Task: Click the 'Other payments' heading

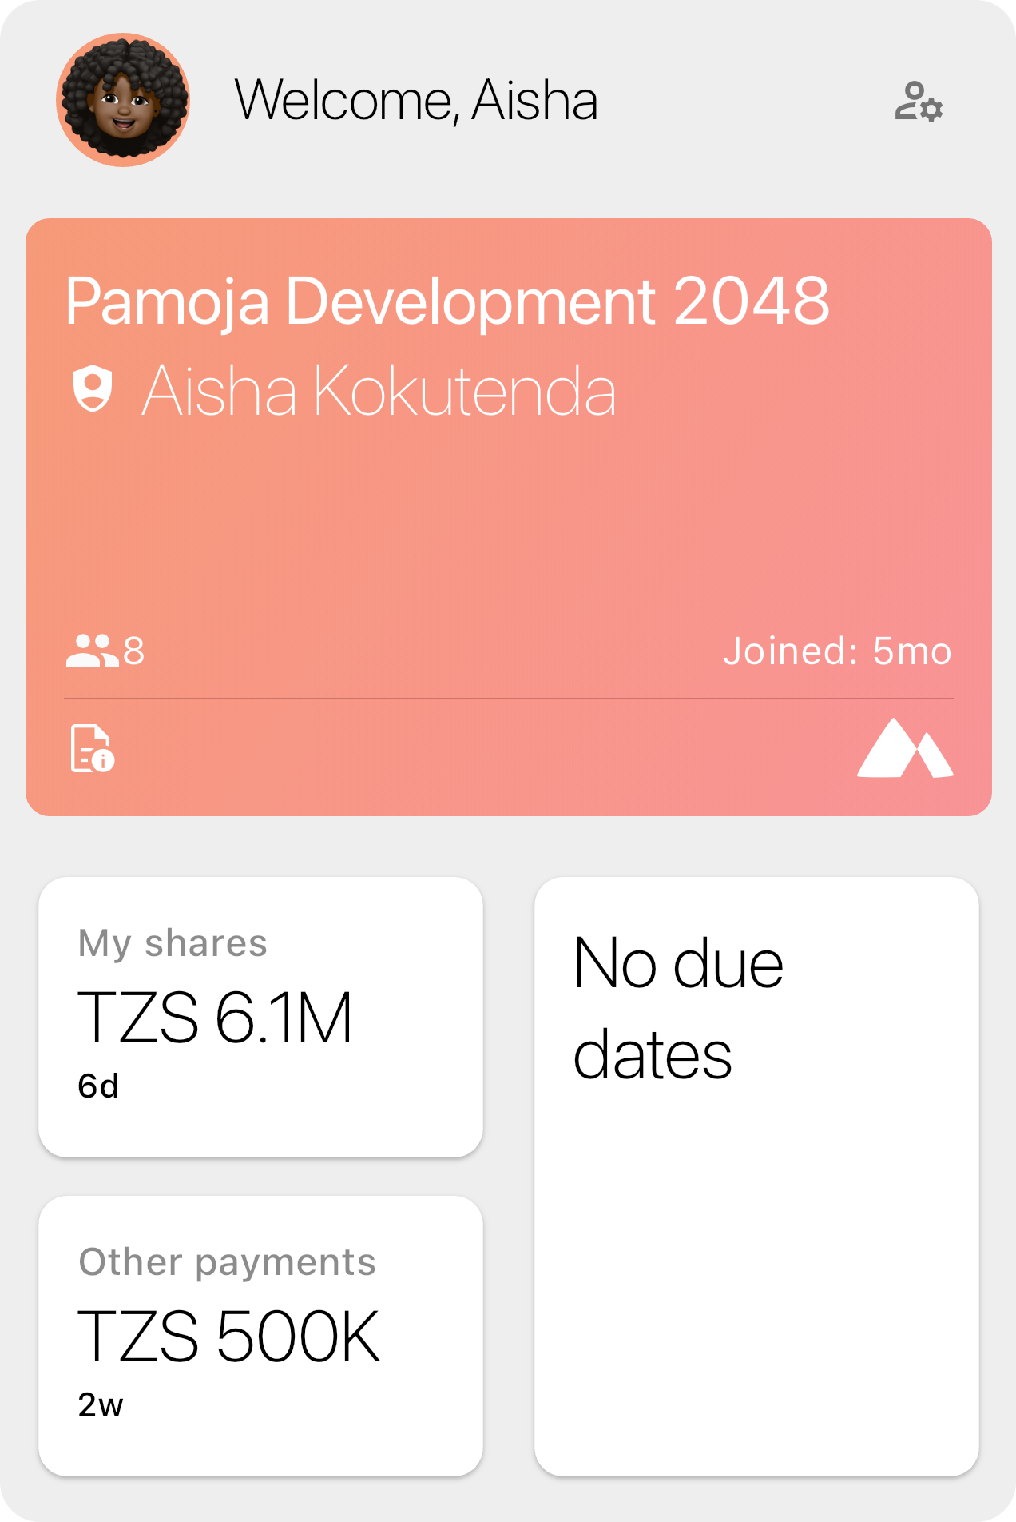Action: click(x=227, y=1262)
